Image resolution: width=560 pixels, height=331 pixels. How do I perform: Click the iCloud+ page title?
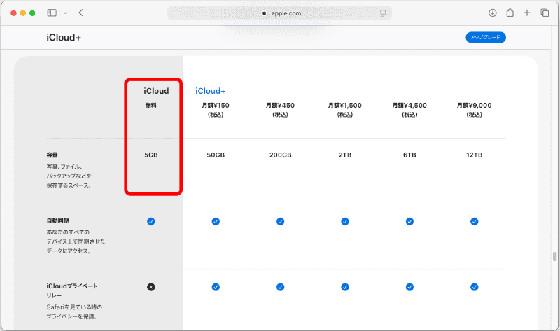[64, 38]
